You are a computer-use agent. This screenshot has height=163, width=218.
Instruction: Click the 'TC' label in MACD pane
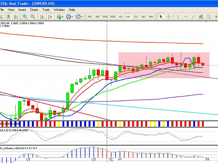click(111, 160)
